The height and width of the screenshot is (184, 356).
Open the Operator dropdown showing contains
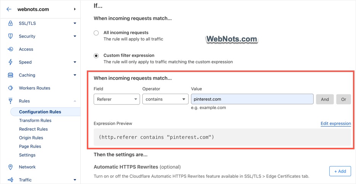pos(165,99)
